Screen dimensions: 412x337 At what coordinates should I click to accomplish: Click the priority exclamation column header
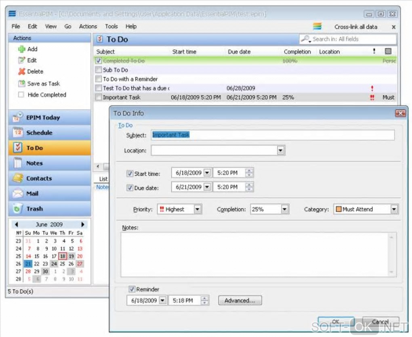(374, 51)
